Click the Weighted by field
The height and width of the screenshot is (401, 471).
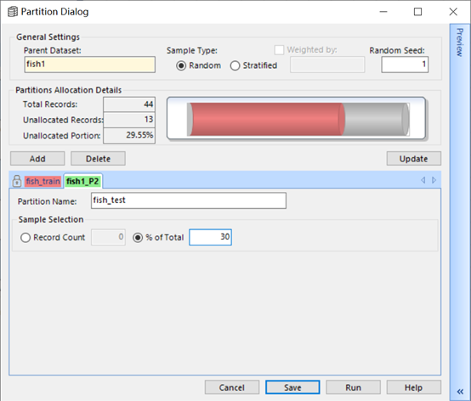click(327, 65)
